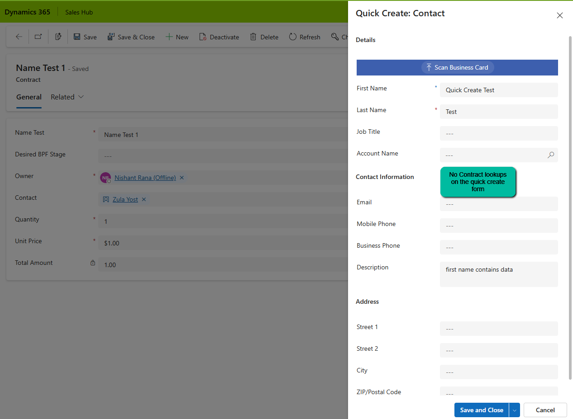Click Save and Close on the quick create form
This screenshot has width=573, height=419.
click(x=481, y=410)
